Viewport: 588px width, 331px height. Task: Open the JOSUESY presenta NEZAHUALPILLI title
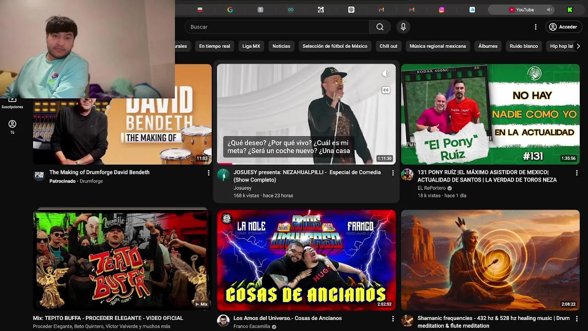[307, 176]
